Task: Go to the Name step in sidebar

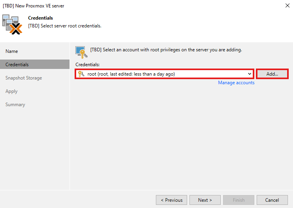Action: [x=12, y=51]
